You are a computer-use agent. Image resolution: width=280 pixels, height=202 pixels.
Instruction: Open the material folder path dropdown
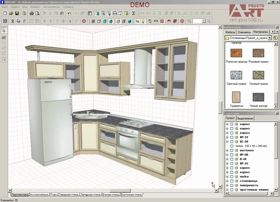[270, 38]
